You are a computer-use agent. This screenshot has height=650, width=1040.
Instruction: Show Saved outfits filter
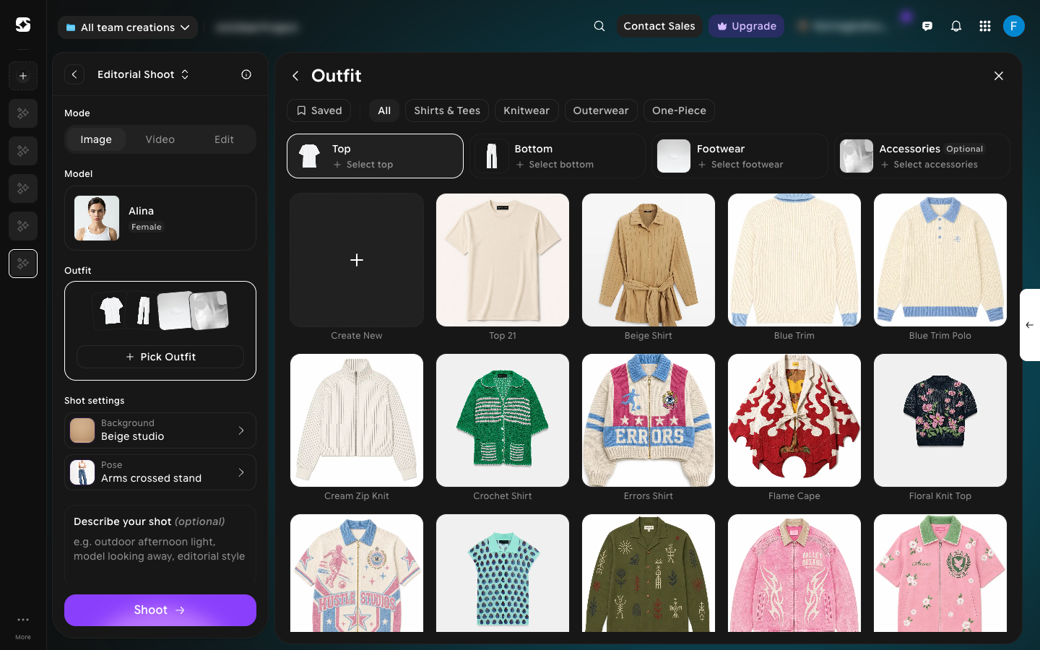pos(319,110)
